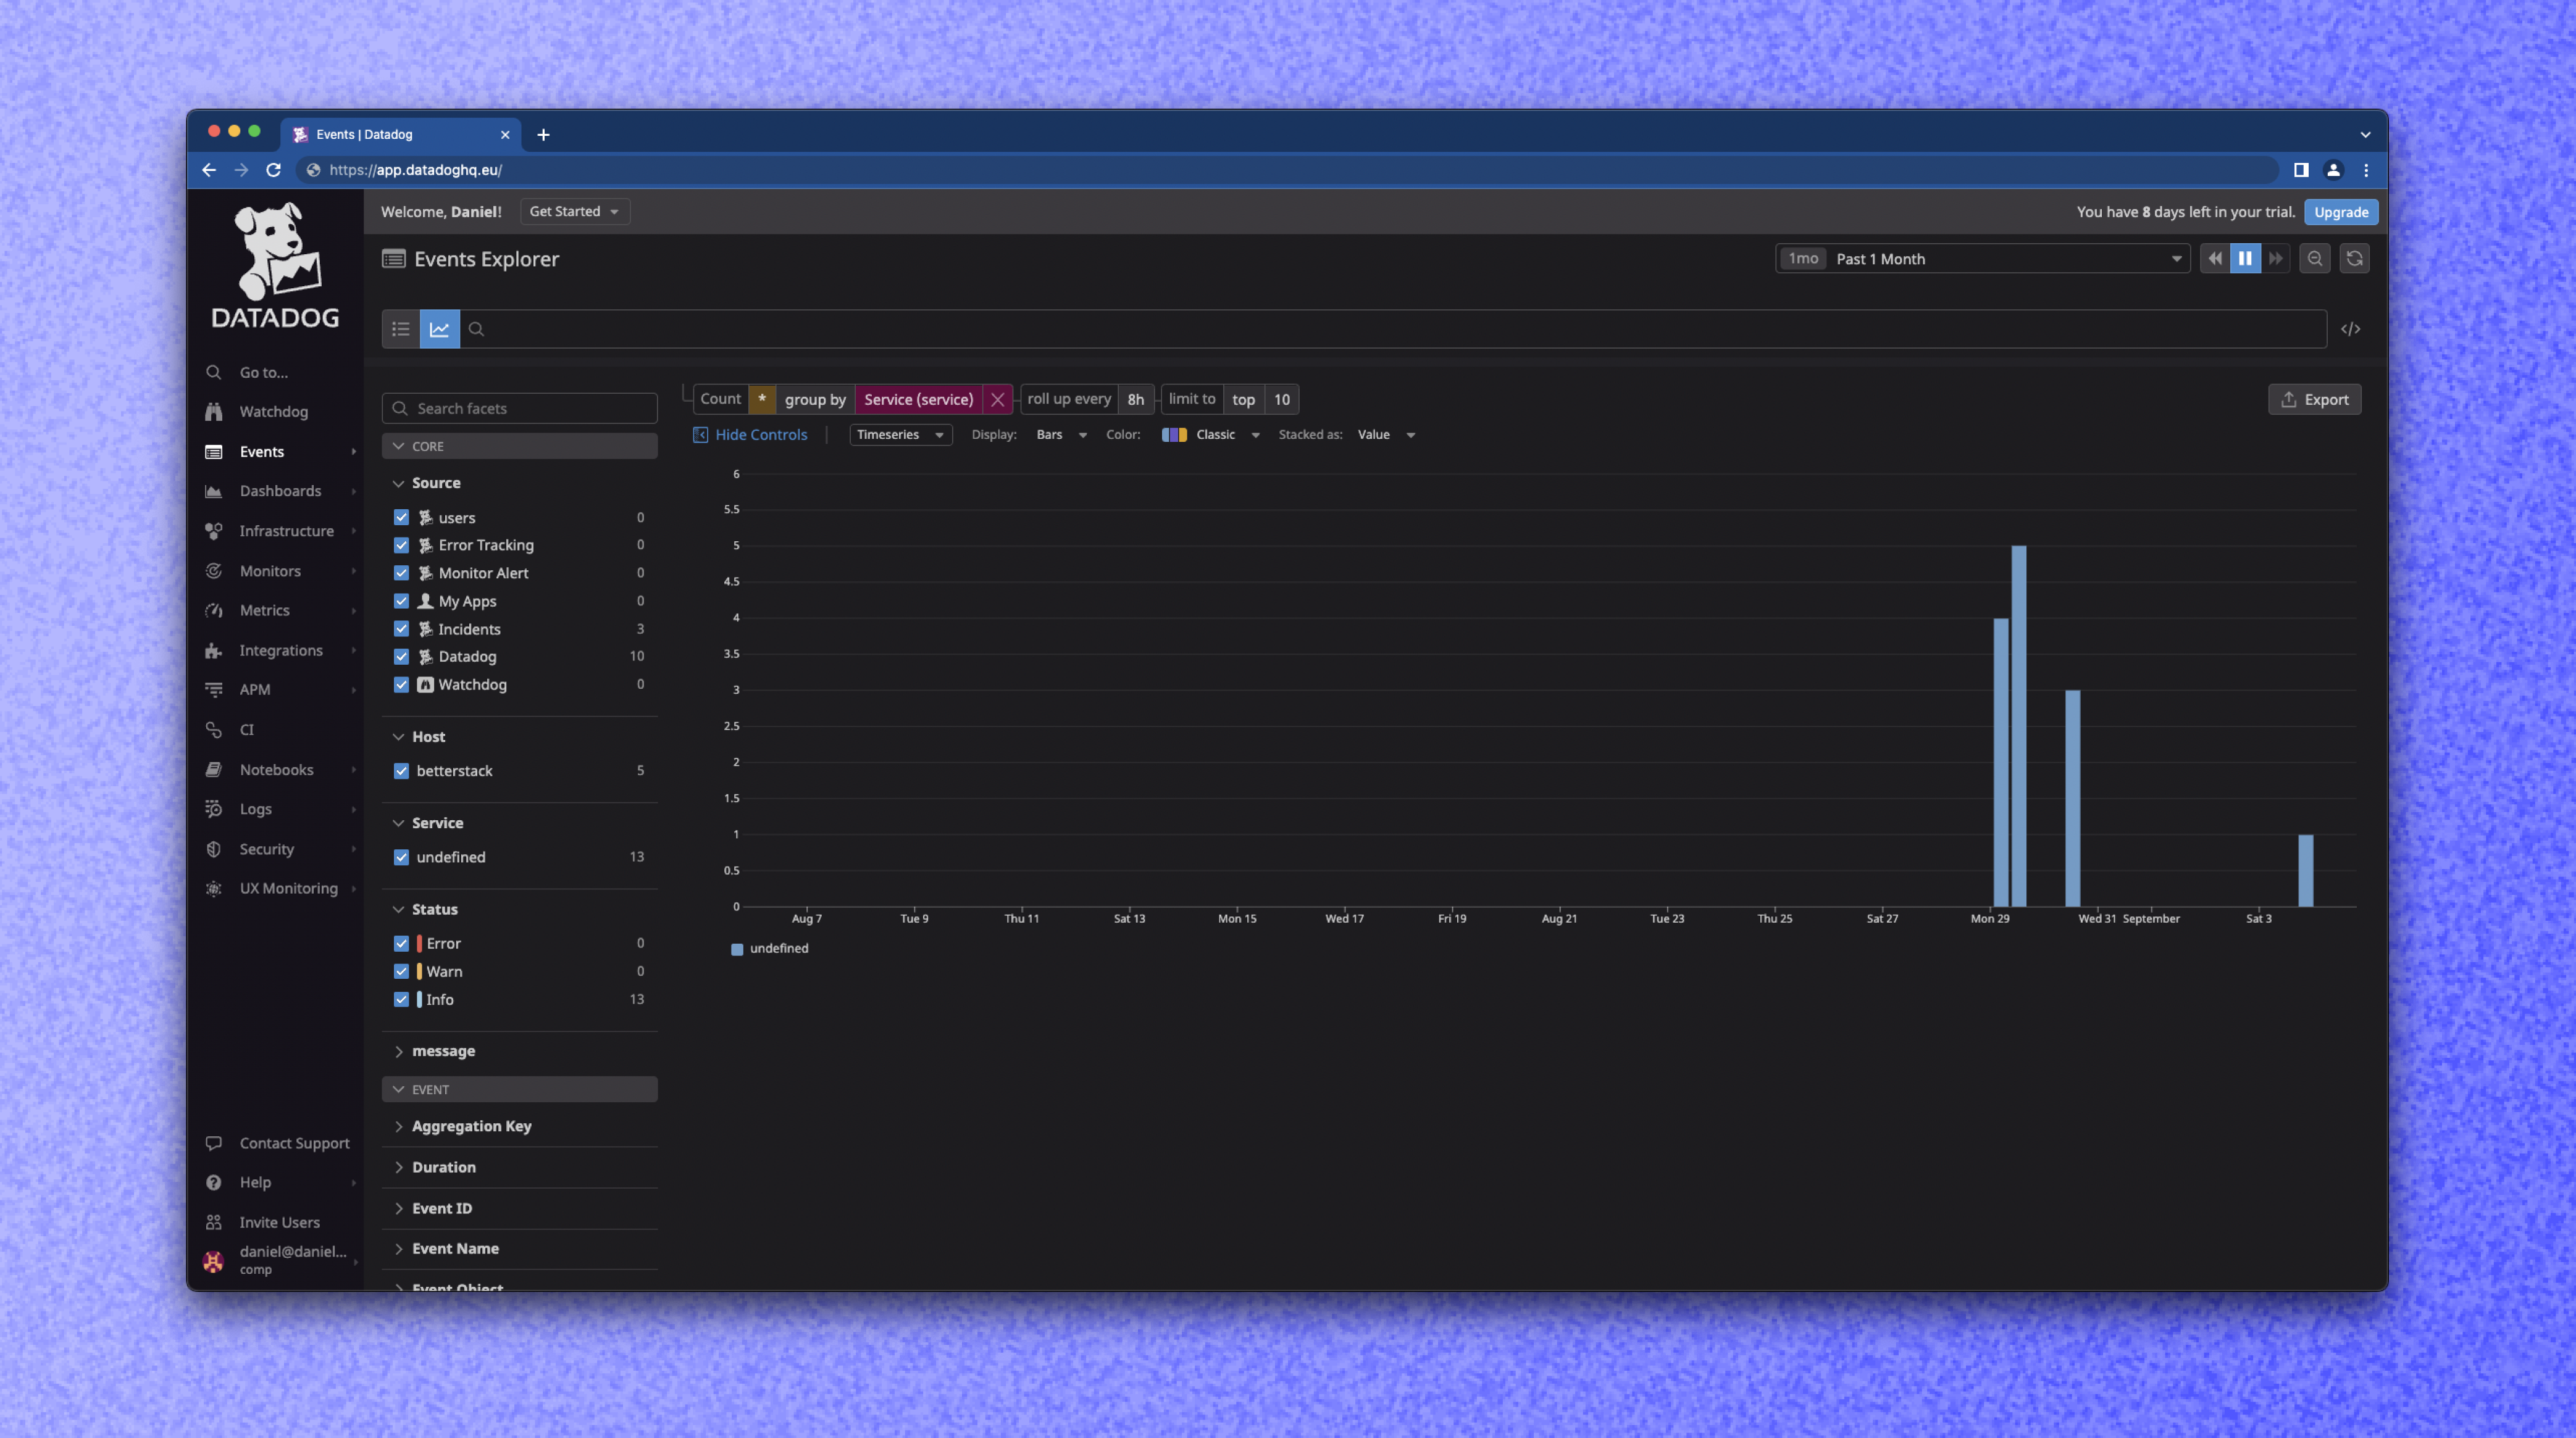Click the Integrations puzzle icon
Screen dimensions: 2576x1438
(214, 649)
